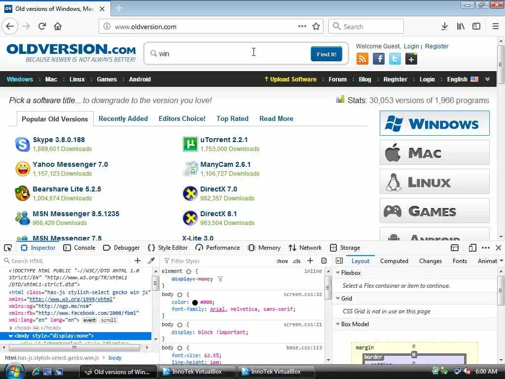Open the Library icon in Firefox toolbar
Viewport: 505px width, 379px height.
point(461,27)
